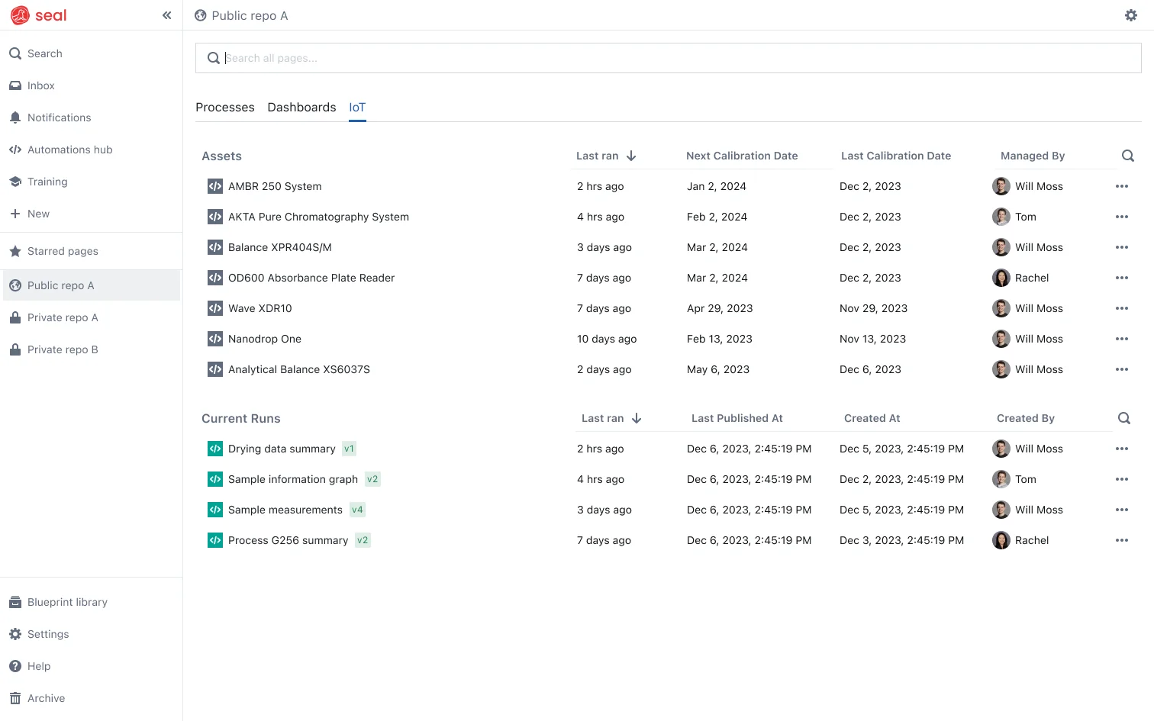
Task: Open Automations hub from the sidebar
Action: tap(69, 150)
